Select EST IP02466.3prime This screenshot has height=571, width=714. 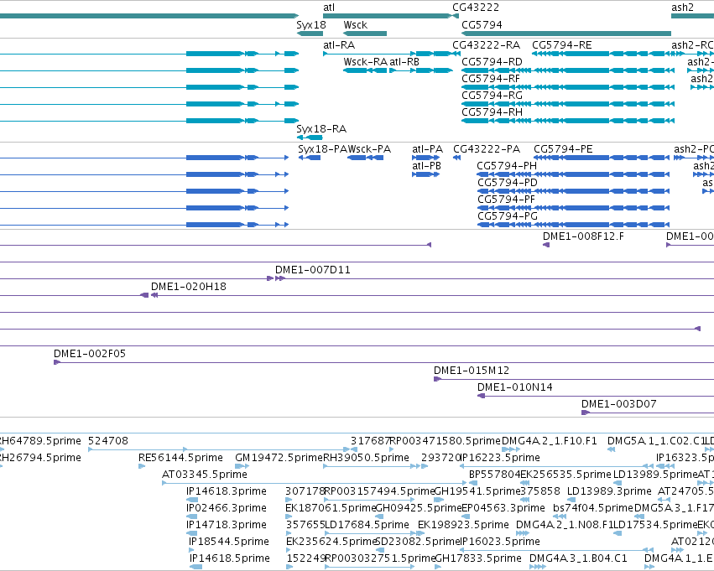point(227,509)
